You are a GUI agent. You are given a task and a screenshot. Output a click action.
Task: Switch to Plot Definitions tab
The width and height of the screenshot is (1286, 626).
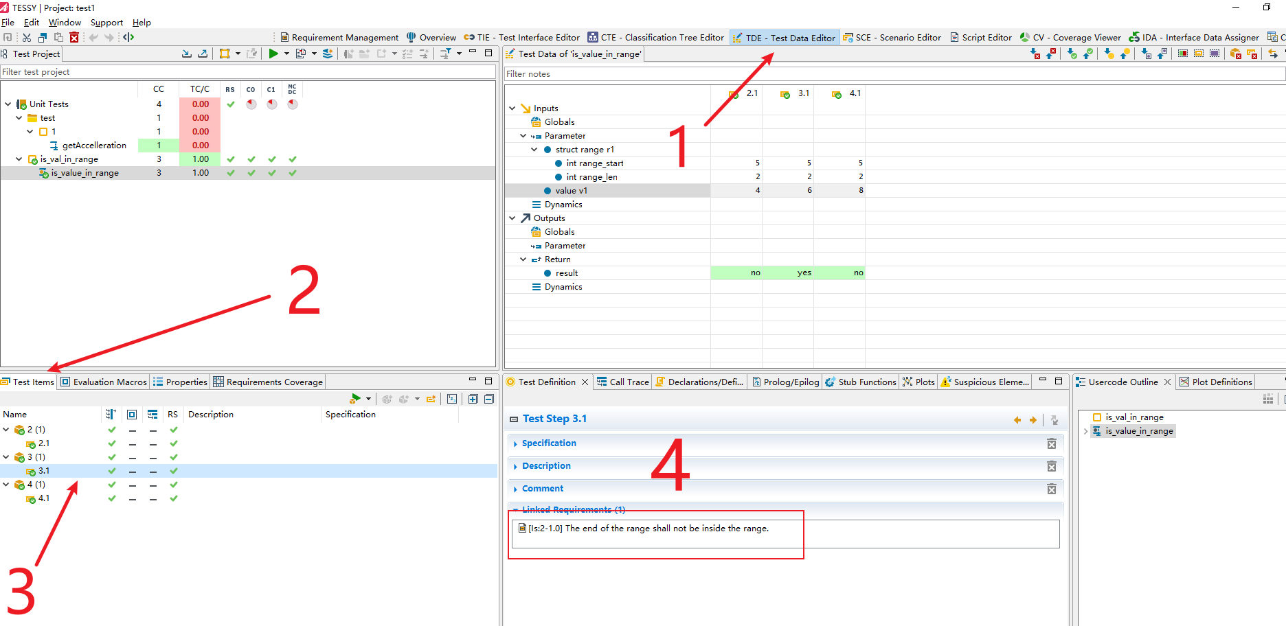coord(1216,382)
